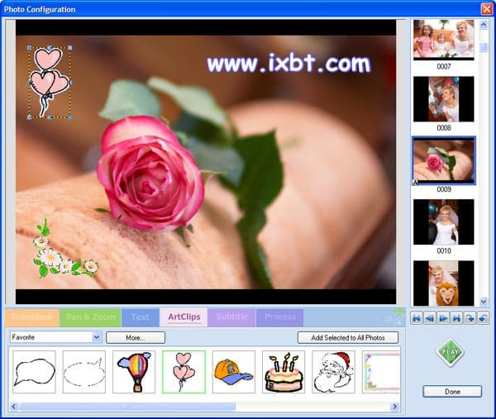Open the Favorite category dropdown

pyautogui.click(x=97, y=337)
